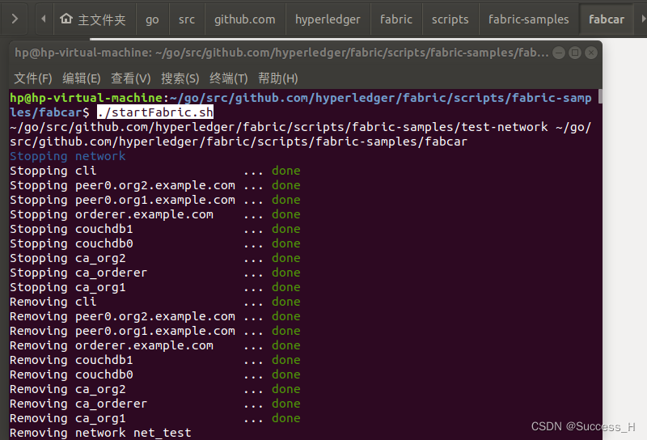Click 'Stopping ca_orderer' line
647x440 pixels.
click(155, 273)
